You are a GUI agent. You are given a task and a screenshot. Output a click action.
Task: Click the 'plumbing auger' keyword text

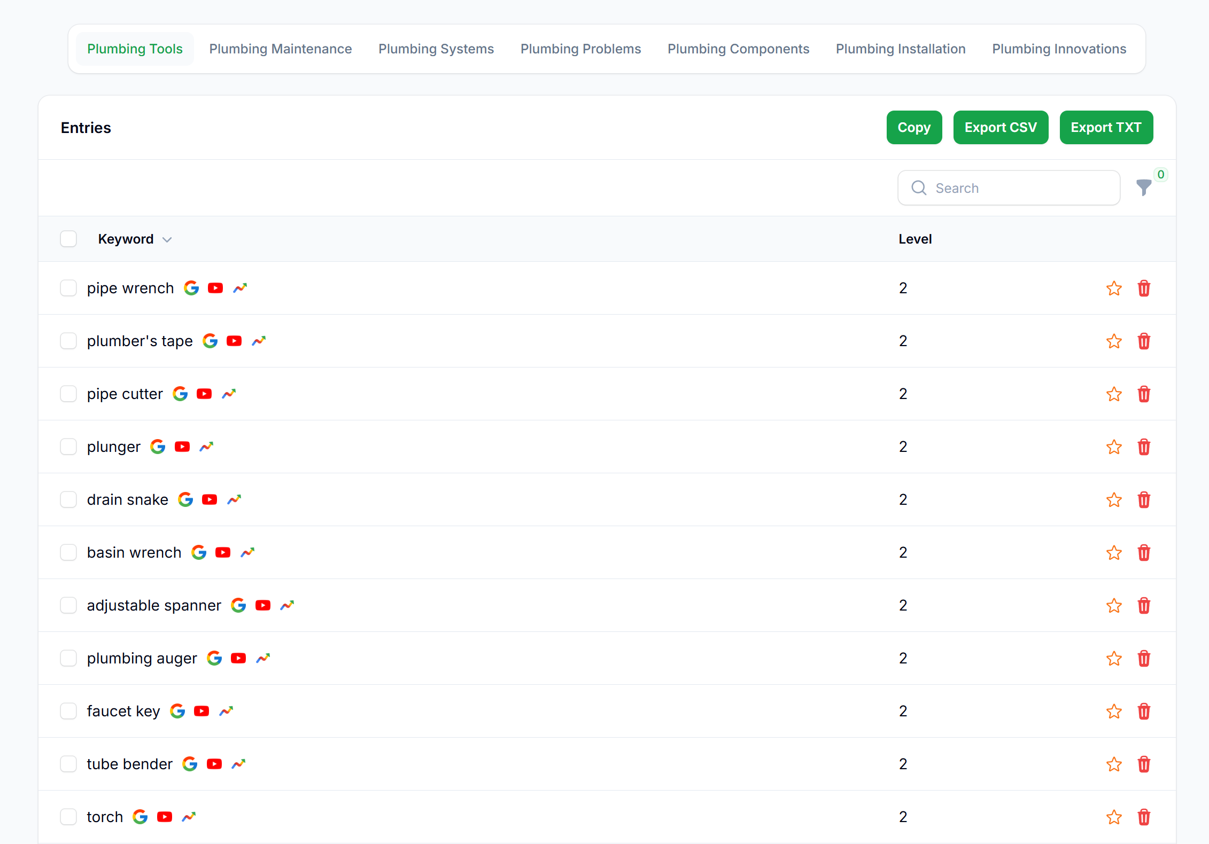(142, 658)
